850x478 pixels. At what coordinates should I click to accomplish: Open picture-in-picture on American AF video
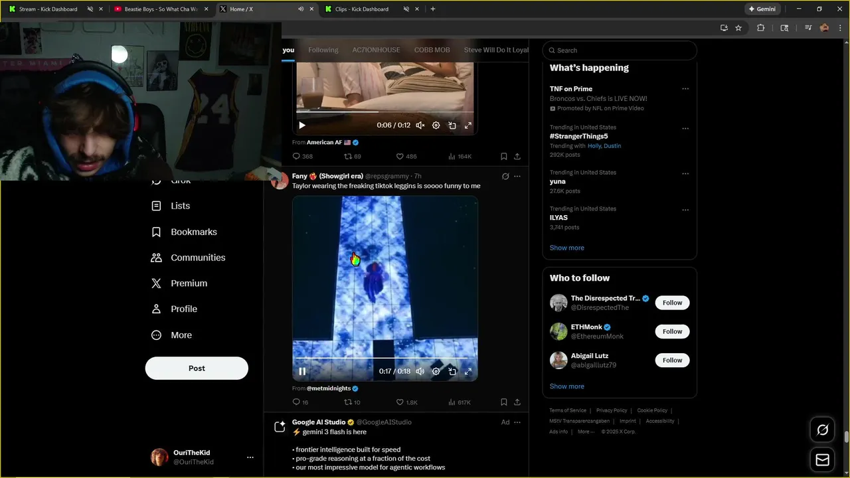click(452, 125)
